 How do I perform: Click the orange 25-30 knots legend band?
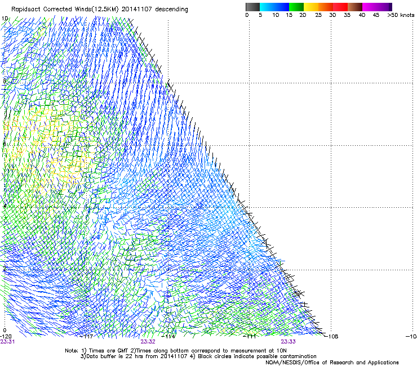click(x=326, y=7)
